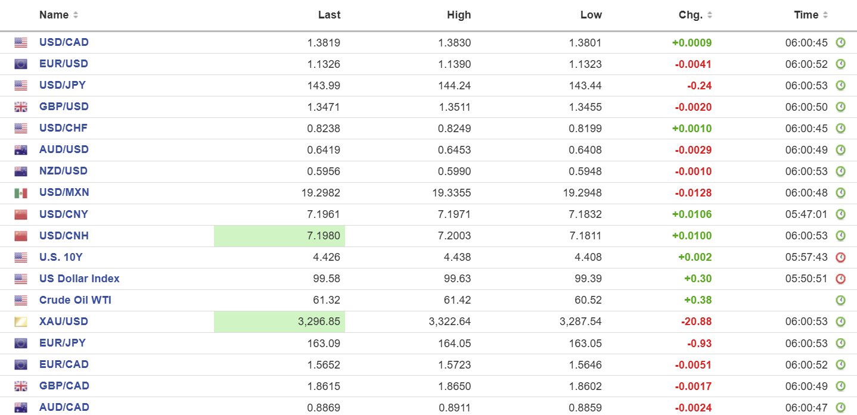Click the highlighted USD/CNH last price cell
The height and width of the screenshot is (415, 857).
coord(280,236)
